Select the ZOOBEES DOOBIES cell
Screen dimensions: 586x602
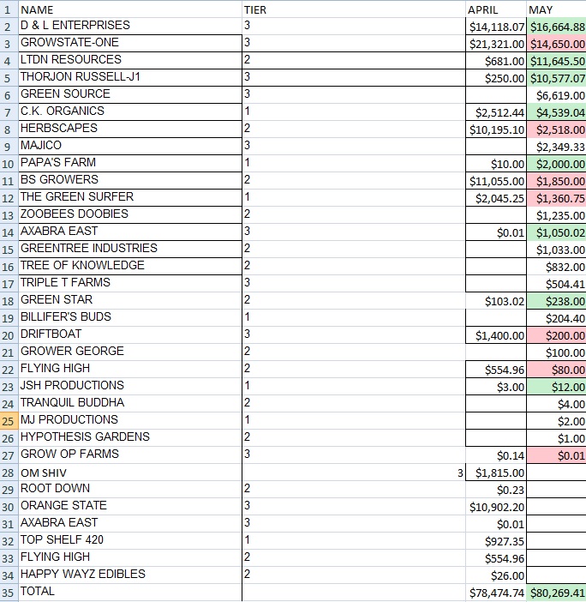click(x=130, y=215)
